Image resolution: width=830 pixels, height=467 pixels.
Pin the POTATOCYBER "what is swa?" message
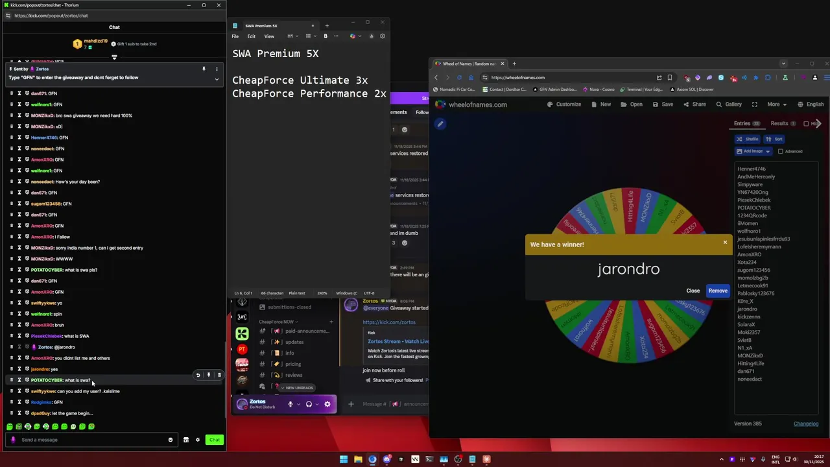[x=208, y=375]
